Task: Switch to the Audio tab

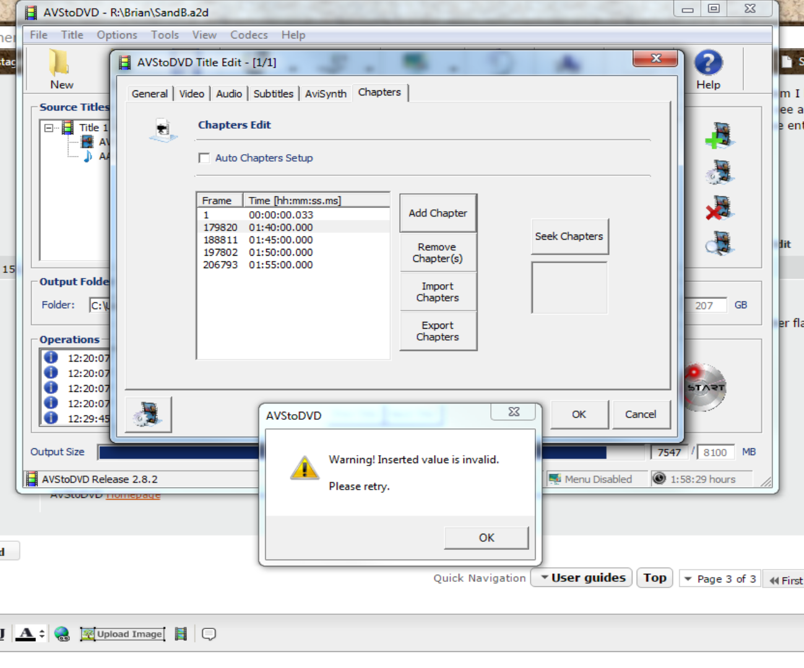Action: [229, 93]
